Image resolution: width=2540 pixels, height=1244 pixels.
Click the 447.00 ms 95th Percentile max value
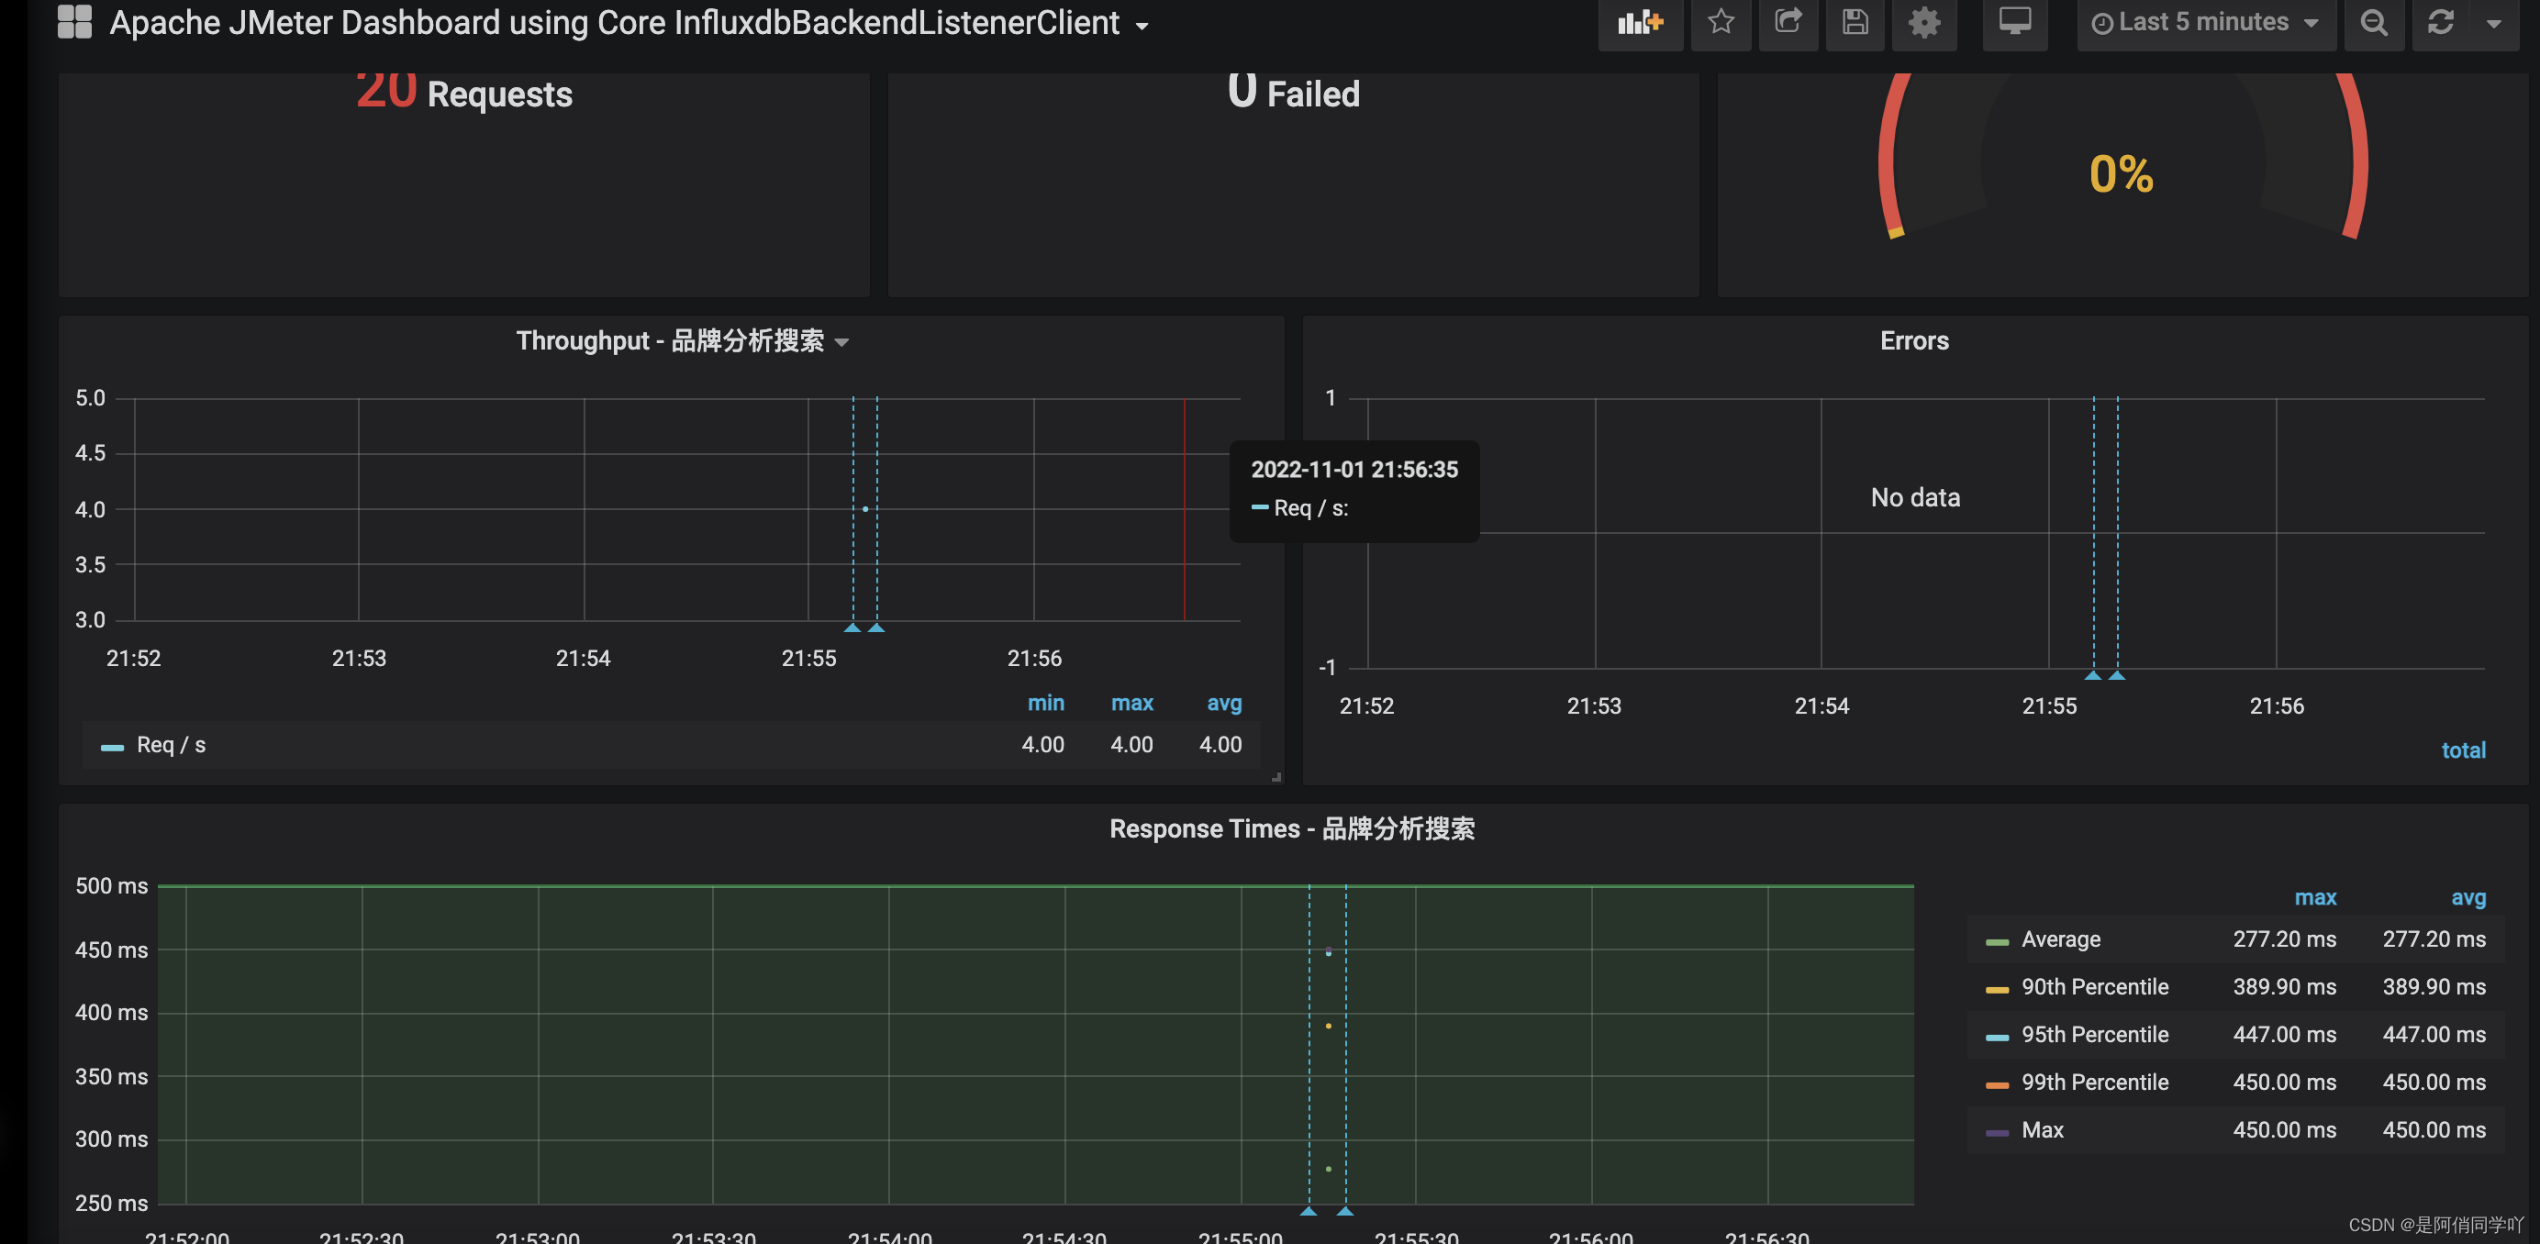[2284, 1034]
